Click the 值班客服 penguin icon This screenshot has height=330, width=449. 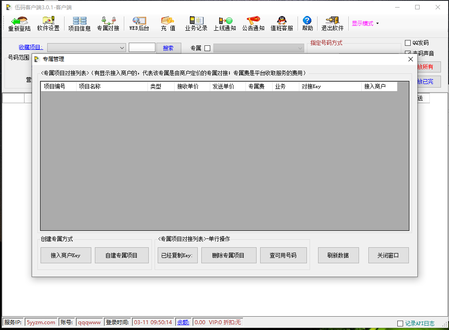pyautogui.click(x=282, y=24)
